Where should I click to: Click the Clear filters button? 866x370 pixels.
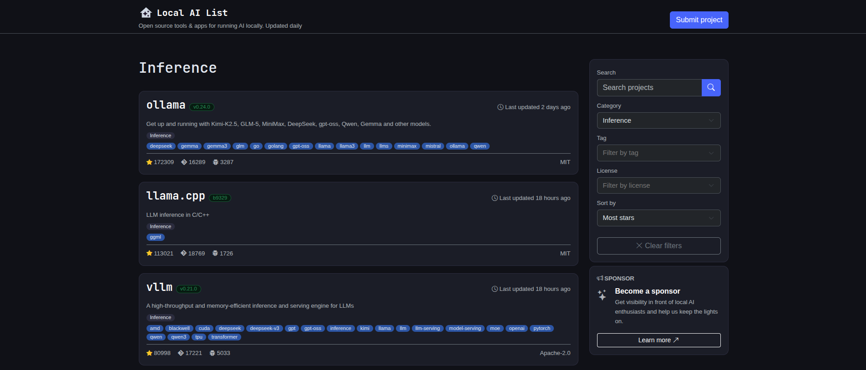click(x=658, y=246)
